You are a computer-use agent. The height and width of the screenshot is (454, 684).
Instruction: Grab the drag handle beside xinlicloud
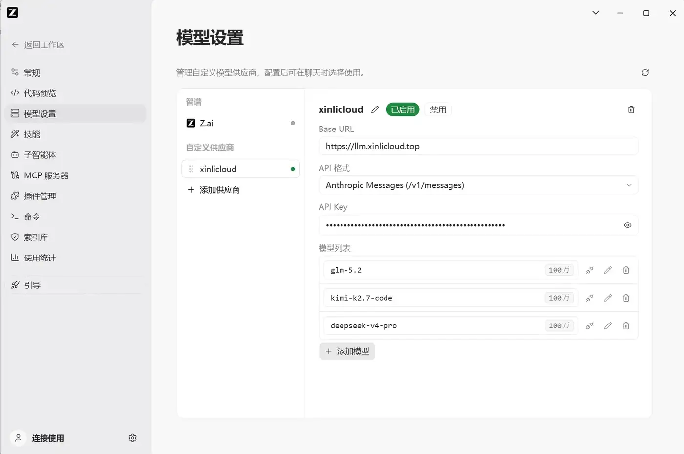click(x=191, y=169)
